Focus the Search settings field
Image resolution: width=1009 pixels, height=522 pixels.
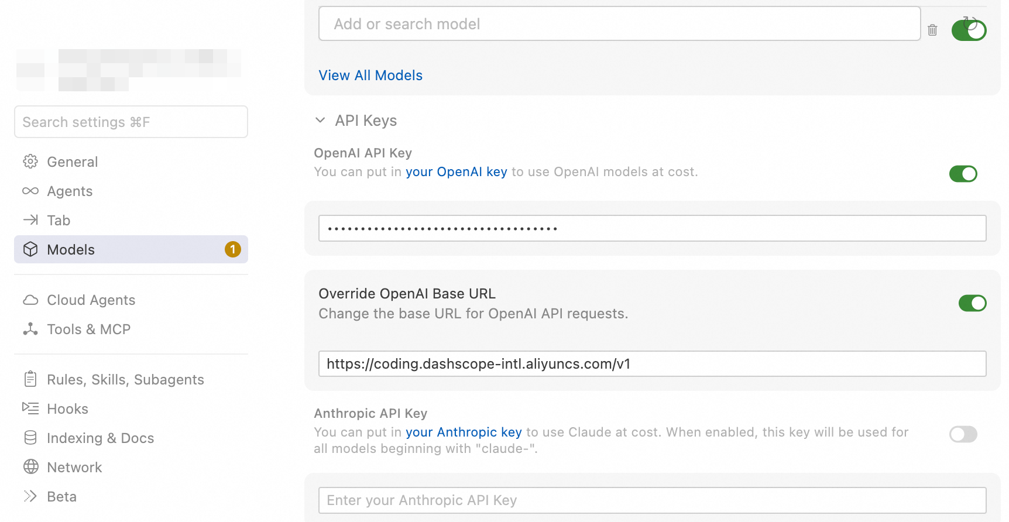click(x=131, y=122)
